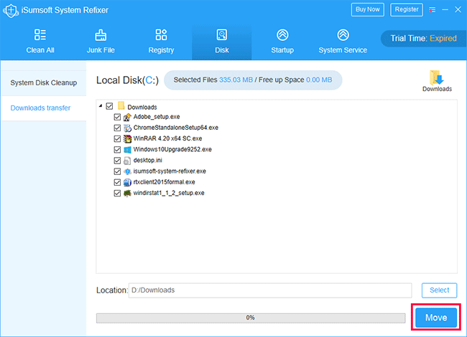Click the ChromeStandaloneSetup64.exe file icon
The image size is (467, 337).
pos(127,128)
